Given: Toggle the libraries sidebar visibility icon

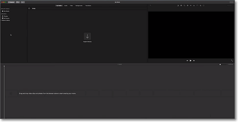Looking at the screenshot, I should 29,8.
